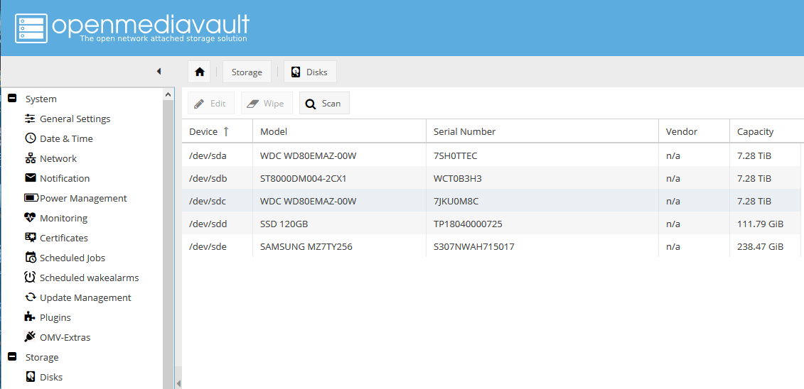Screen dimensions: 804x389
Task: Click capacity 238.47 GiB
Action: click(x=760, y=247)
